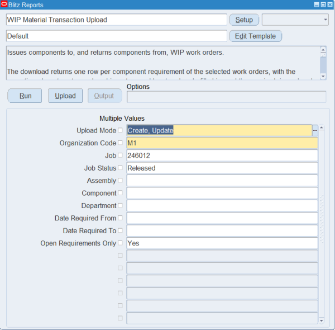The image size is (335, 330).
Task: Click the empty Assembly field
Action: [x=222, y=181]
